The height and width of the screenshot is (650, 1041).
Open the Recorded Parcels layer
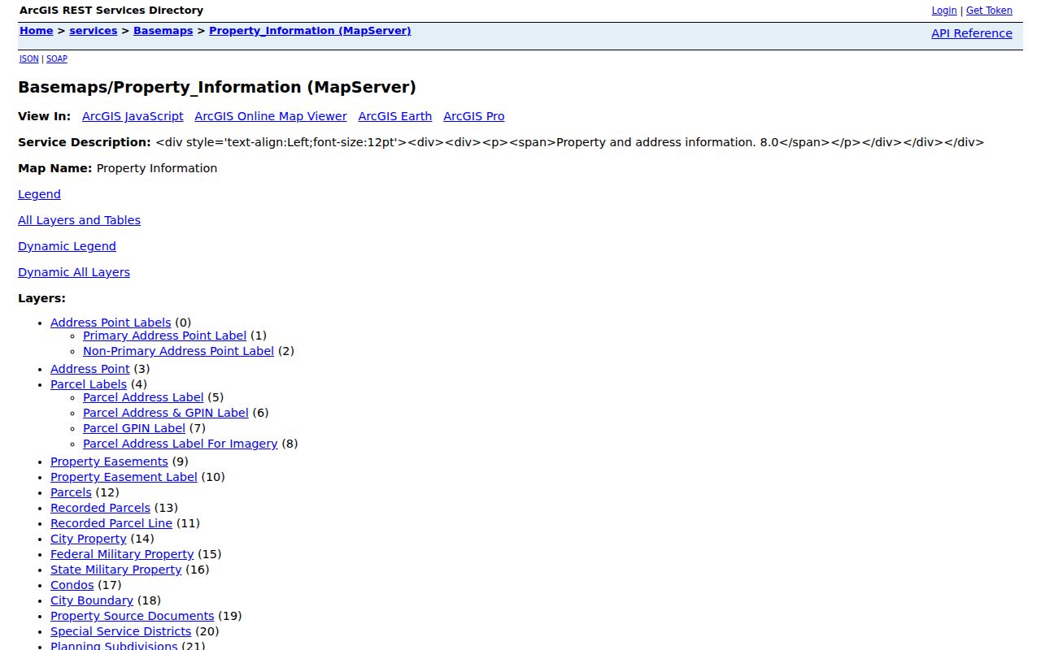pyautogui.click(x=100, y=508)
